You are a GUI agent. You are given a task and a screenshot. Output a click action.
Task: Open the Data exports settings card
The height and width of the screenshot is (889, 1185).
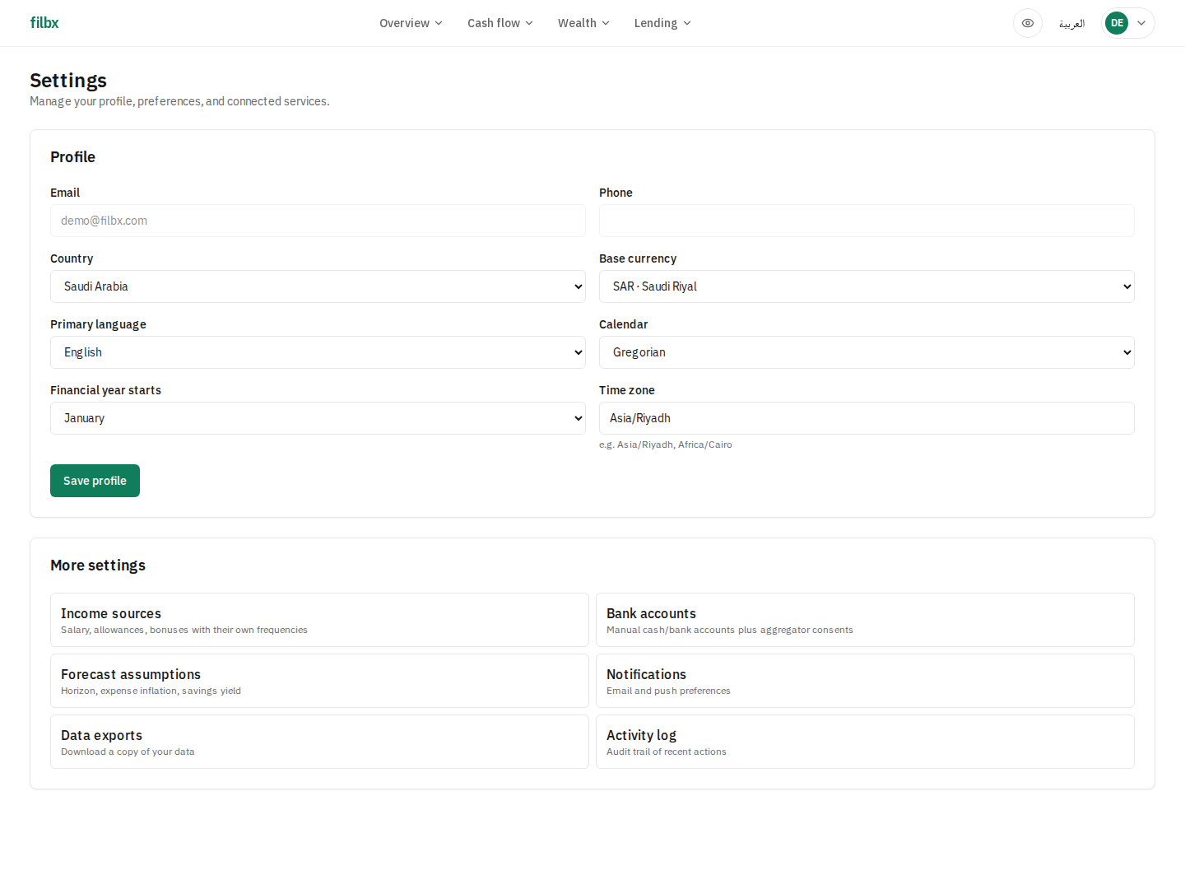point(319,742)
